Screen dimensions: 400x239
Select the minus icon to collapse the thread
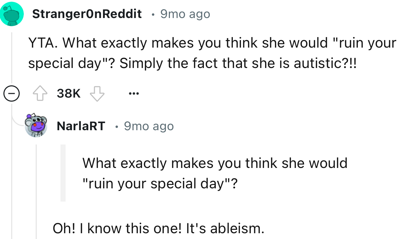pos(12,93)
